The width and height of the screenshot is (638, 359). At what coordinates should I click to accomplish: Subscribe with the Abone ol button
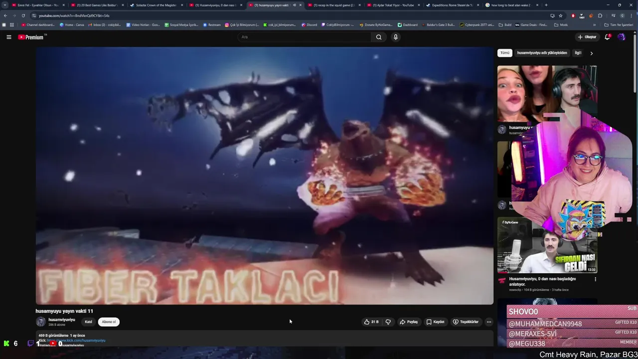[x=109, y=322]
